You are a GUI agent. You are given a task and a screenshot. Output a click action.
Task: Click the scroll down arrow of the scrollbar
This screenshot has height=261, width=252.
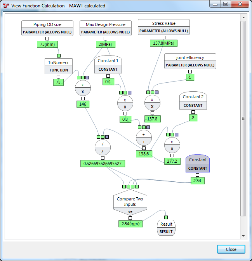click(x=243, y=236)
